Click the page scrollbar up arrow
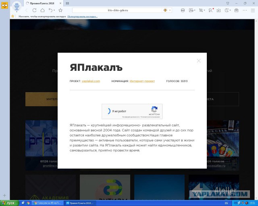The image size is (258, 206). (x=256, y=21)
